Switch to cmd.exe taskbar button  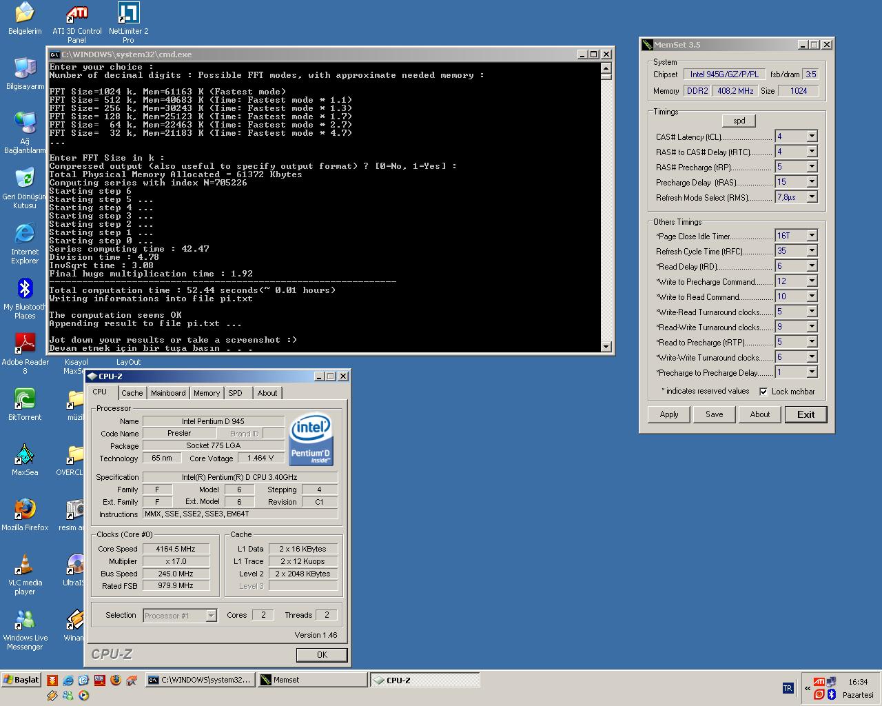(x=201, y=680)
